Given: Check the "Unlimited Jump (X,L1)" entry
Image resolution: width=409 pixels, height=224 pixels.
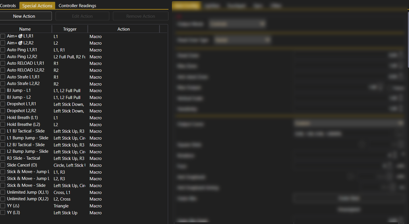Looking at the screenshot, I should 2,192.
